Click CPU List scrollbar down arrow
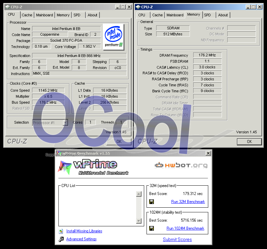The width and height of the screenshot is (267, 249). [x=139, y=221]
